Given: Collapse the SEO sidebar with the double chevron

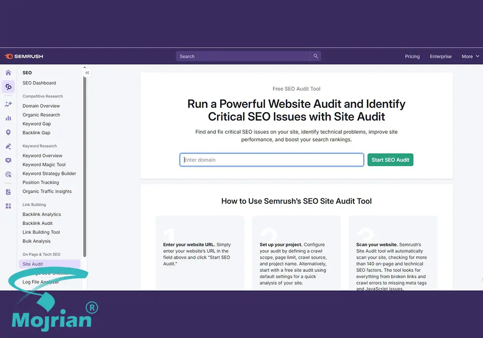Looking at the screenshot, I should tap(87, 73).
